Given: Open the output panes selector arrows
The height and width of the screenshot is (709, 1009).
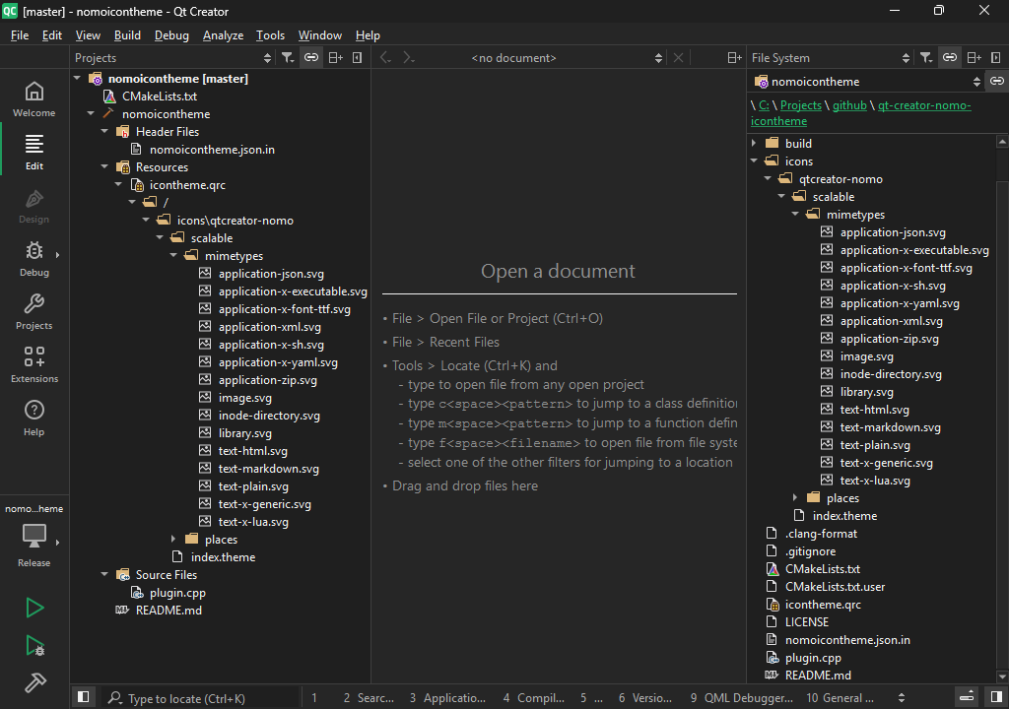Looking at the screenshot, I should 902,697.
